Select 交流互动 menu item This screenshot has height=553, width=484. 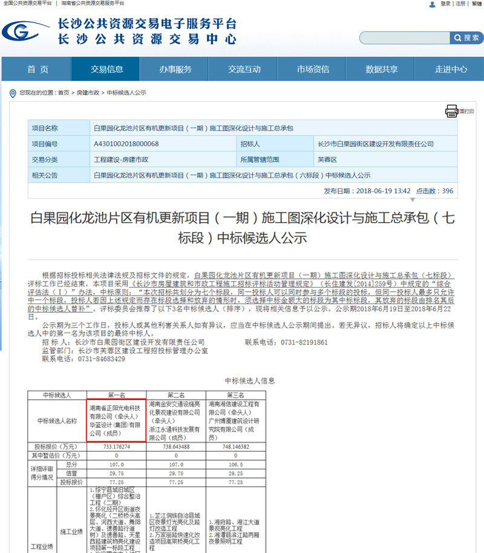tap(244, 70)
